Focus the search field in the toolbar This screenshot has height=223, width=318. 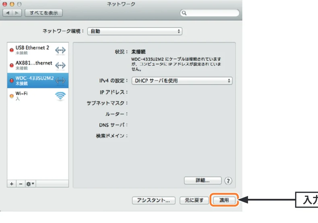[210, 13]
